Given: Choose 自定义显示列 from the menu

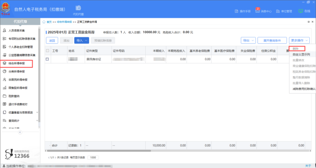Looking at the screenshot, I should [301, 55].
